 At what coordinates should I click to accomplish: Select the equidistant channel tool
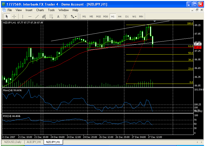(44, 17)
